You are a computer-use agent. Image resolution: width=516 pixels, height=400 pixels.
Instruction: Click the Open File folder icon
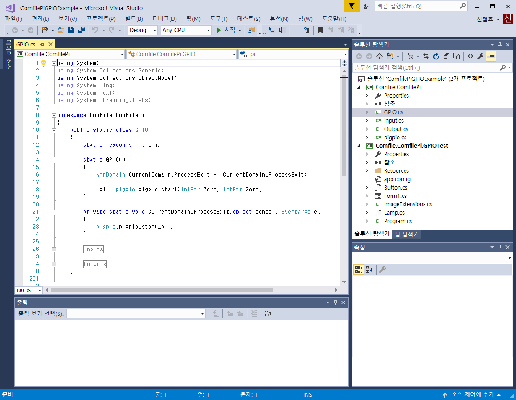(61, 30)
